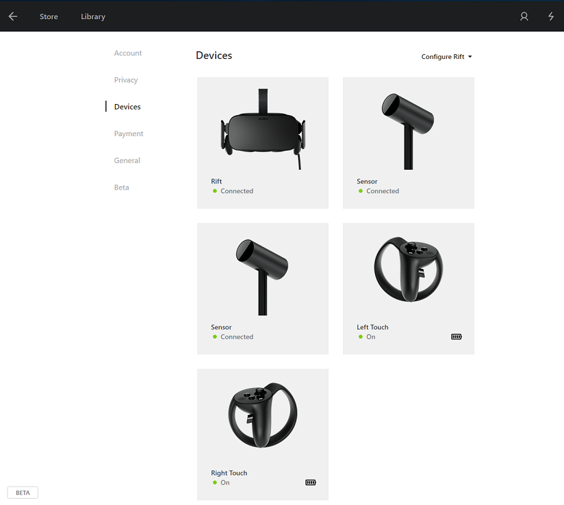
Task: Open the Left Touch controller image
Action: click(409, 270)
